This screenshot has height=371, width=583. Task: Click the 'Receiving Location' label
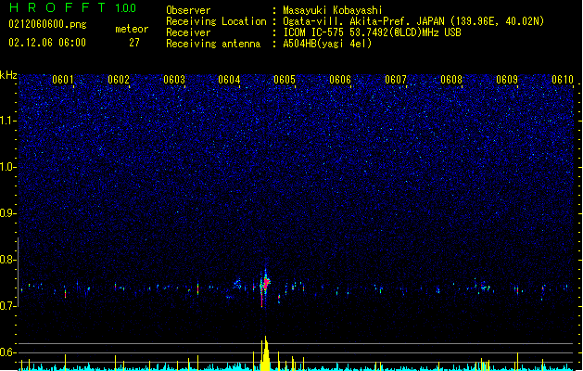[x=216, y=21]
